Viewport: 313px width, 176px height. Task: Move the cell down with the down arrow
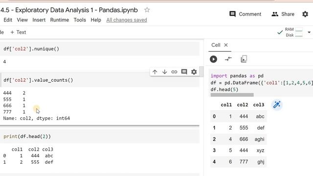pyautogui.click(x=164, y=72)
